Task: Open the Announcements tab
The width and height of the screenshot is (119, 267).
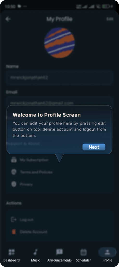Action: (x=59, y=255)
